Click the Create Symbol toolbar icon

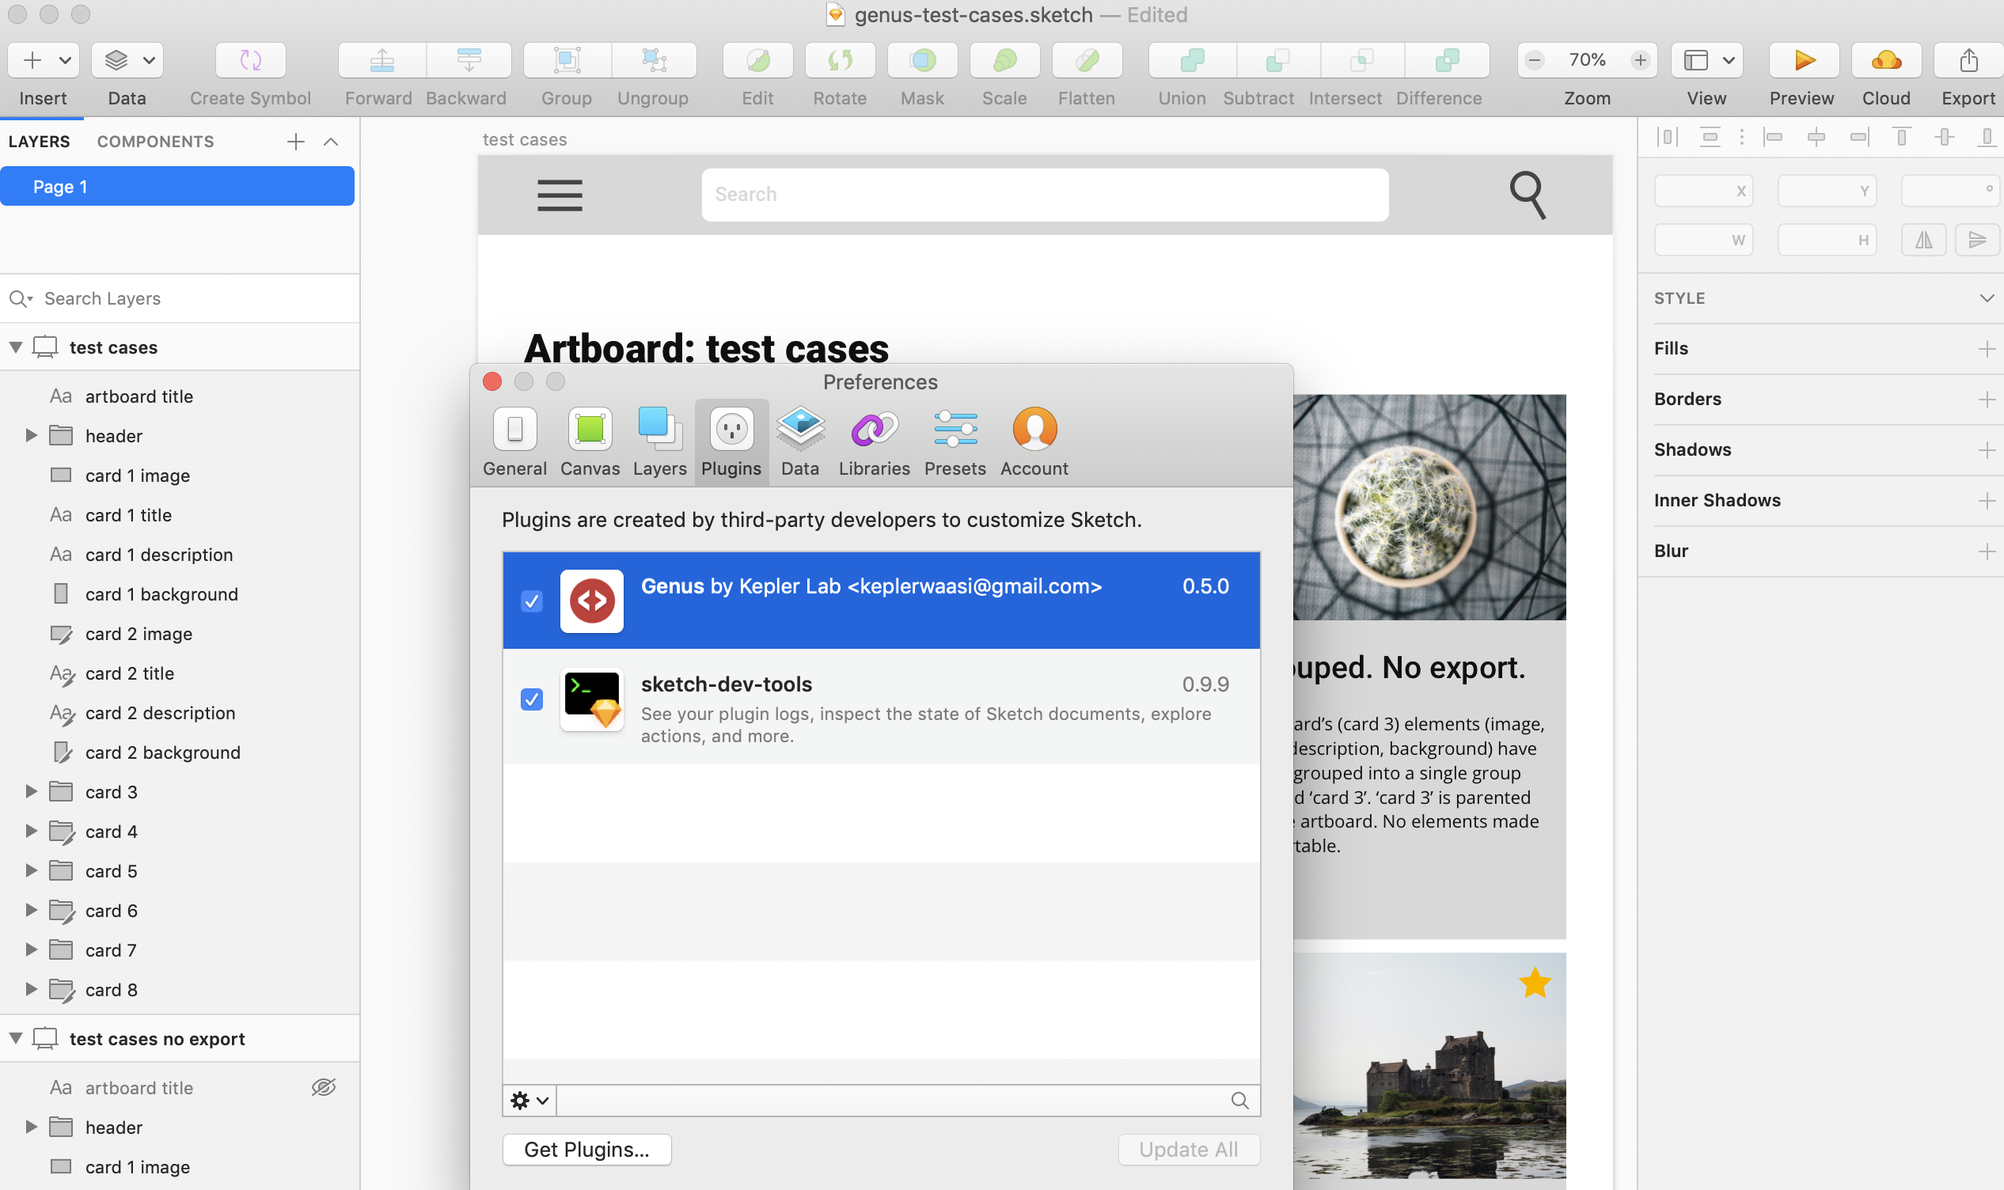tap(250, 60)
